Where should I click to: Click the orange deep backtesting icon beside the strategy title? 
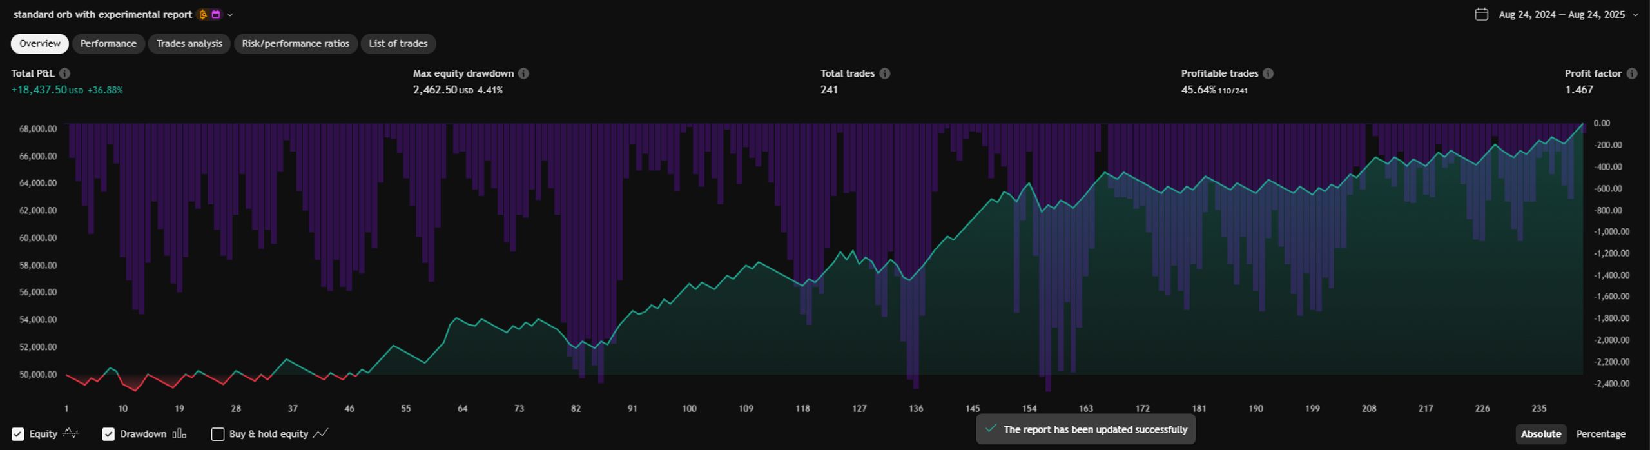click(x=203, y=15)
